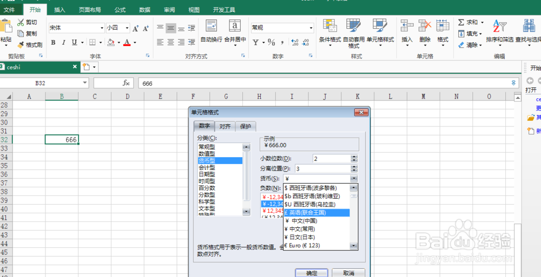Viewport: 541px width, 277px height.
Task: Open the number format dropdown 常规
Action: click(311, 28)
